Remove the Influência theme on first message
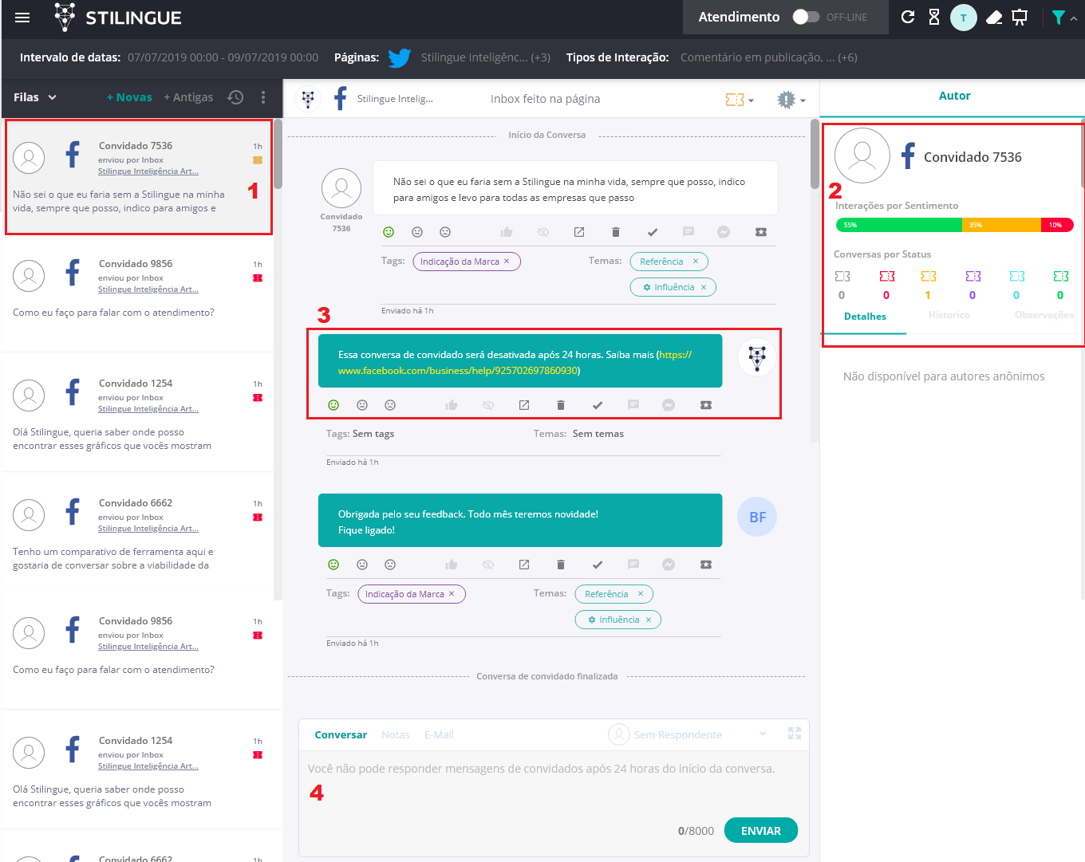The width and height of the screenshot is (1085, 862). pyautogui.click(x=704, y=287)
